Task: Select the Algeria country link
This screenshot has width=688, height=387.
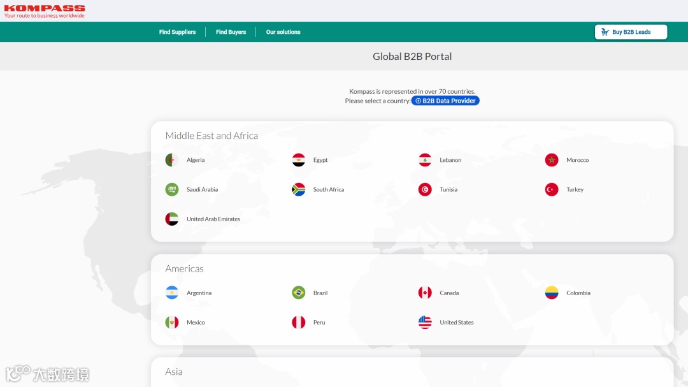Action: [196, 160]
